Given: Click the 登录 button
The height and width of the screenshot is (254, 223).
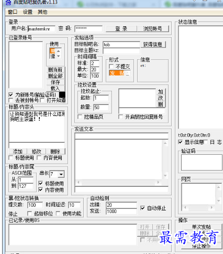Looking at the screenshot, I should tap(121, 29).
